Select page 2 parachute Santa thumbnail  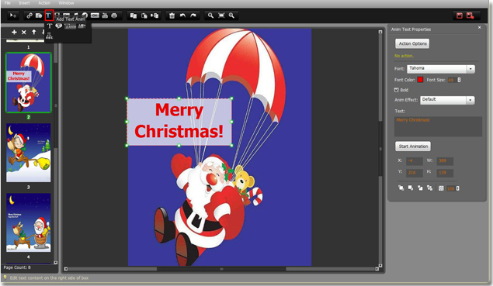click(28, 83)
